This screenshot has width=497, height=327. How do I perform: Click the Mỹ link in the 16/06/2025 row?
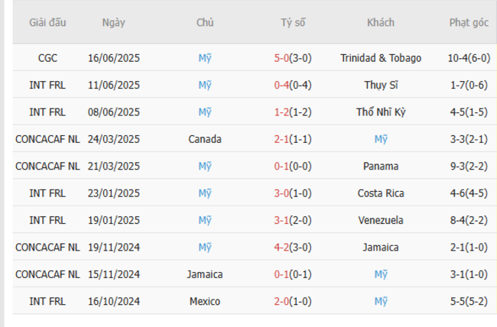tap(204, 57)
